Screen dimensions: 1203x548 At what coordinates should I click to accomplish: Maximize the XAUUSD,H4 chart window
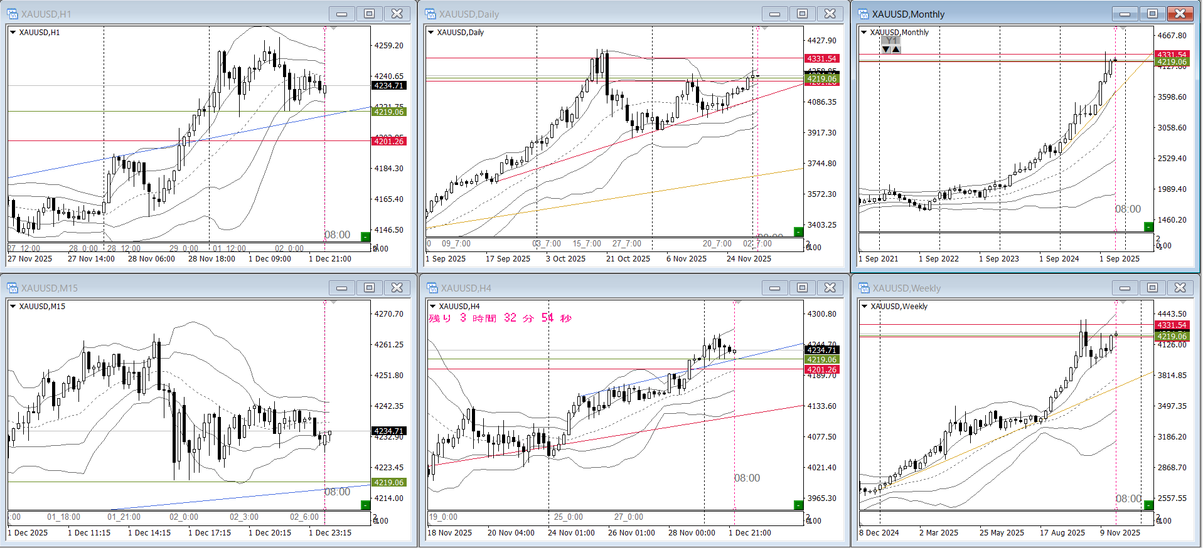point(802,288)
